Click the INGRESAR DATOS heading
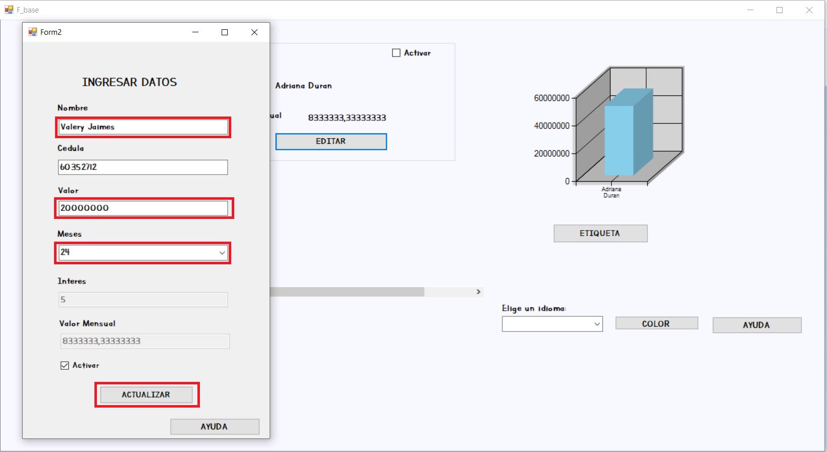Image resolution: width=827 pixels, height=452 pixels. click(130, 82)
